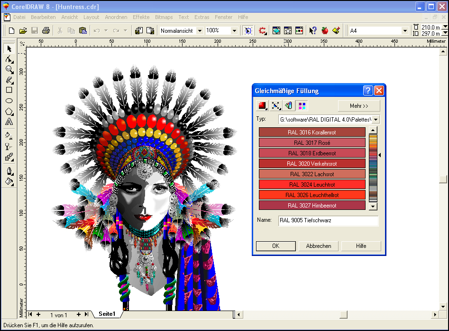Choose RAL 3024 Leuchtrot swatch
449x331 pixels.
pos(312,184)
